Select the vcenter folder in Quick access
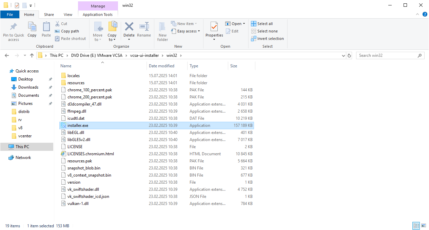 (25, 136)
